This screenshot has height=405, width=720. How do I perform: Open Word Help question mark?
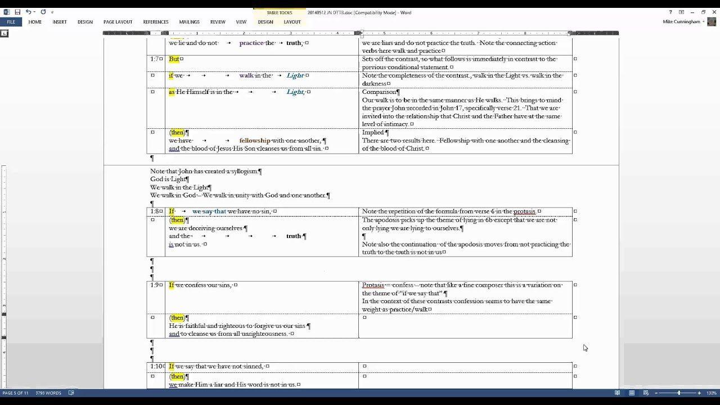tap(670, 12)
